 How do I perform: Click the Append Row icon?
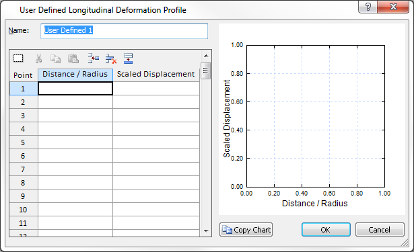(x=129, y=58)
